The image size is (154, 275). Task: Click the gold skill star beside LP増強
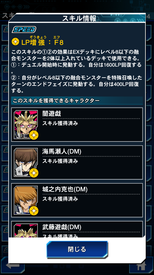tap(15, 42)
